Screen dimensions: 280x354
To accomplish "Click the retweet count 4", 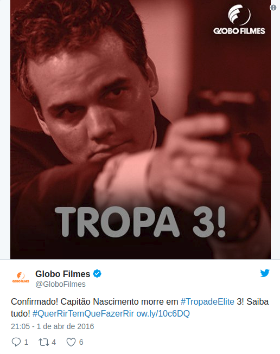I will (x=54, y=342).
